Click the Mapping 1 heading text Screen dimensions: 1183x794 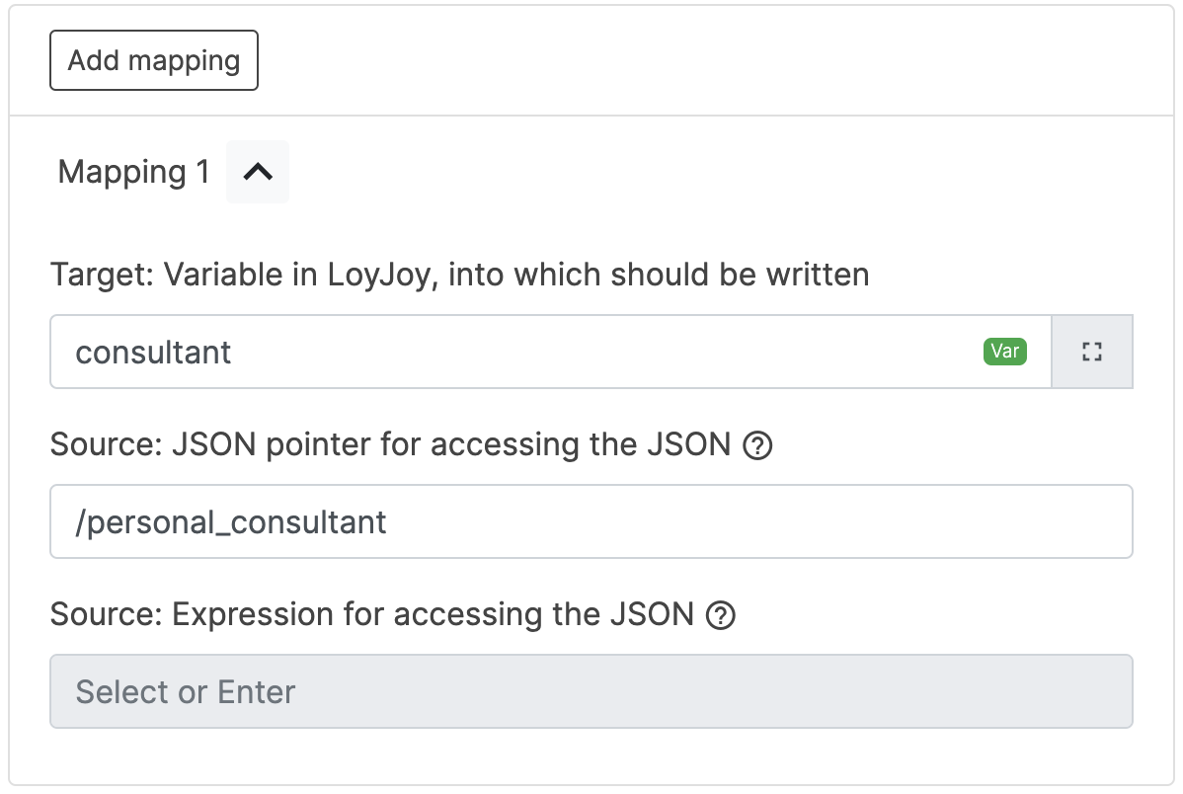[x=133, y=172]
